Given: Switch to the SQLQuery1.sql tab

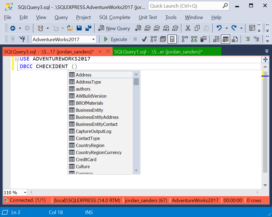Looking at the screenshot, I should click(x=158, y=52).
